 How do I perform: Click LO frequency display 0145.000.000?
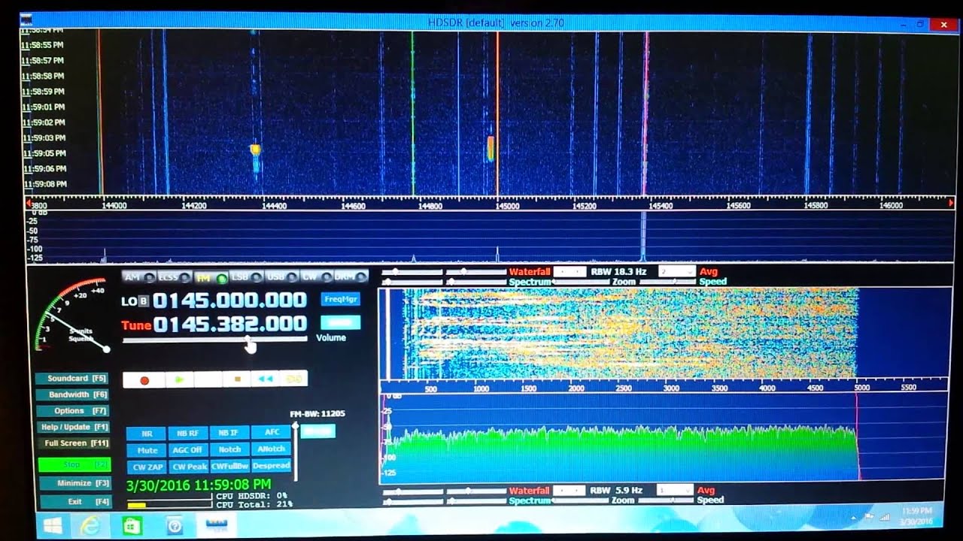(x=229, y=301)
